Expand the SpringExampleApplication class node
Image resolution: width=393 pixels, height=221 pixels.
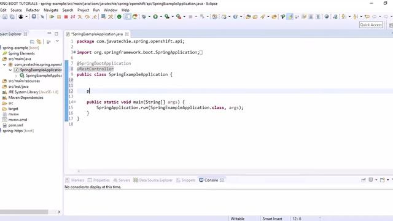16,76
